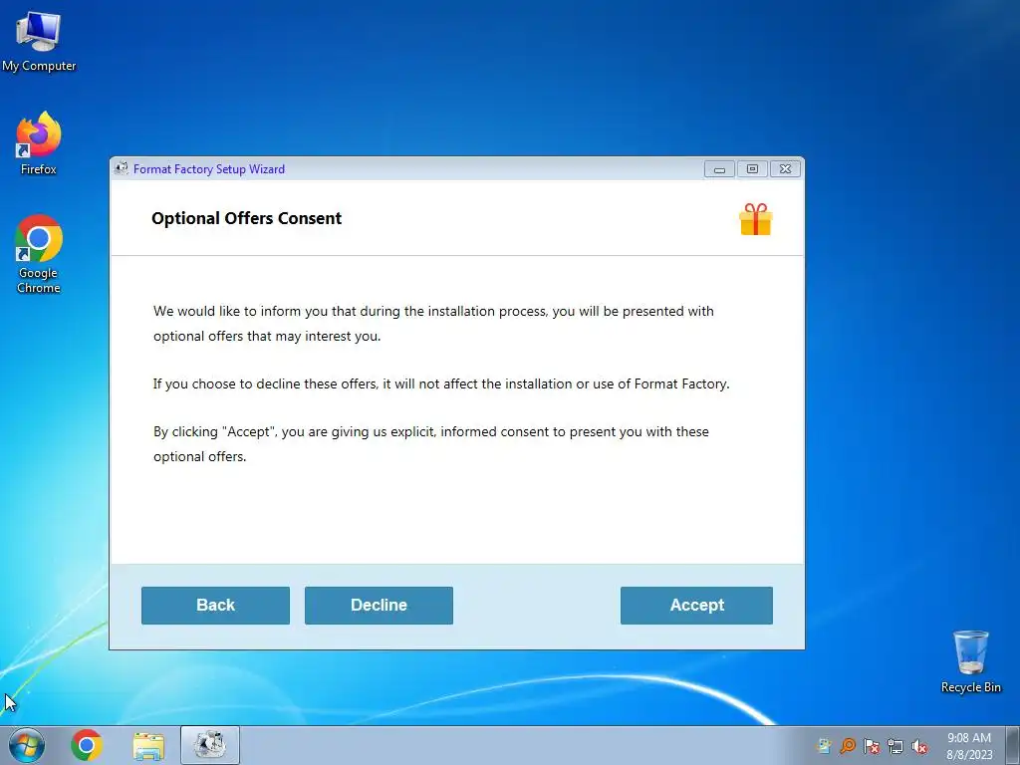Image resolution: width=1020 pixels, height=765 pixels.
Task: Click the sentence about declining these offers
Action: [x=441, y=383]
